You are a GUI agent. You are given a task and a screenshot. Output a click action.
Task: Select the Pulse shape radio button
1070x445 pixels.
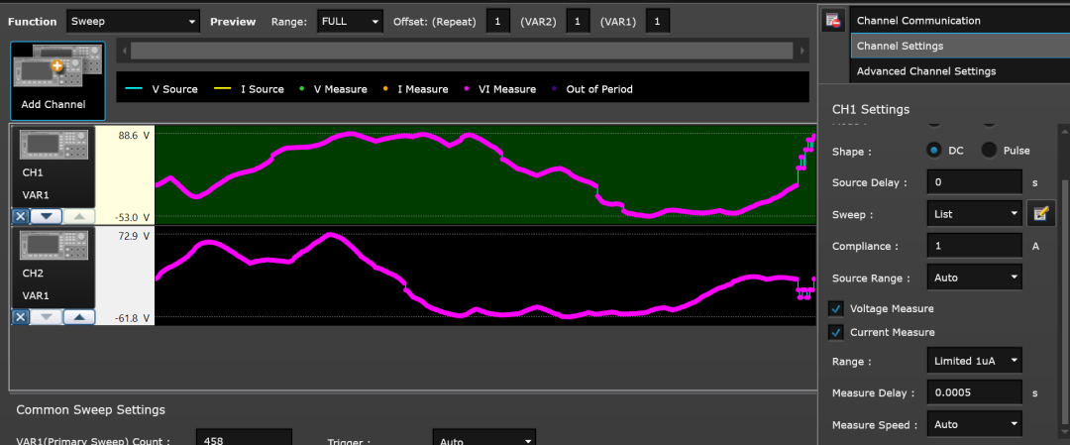pyautogui.click(x=989, y=151)
